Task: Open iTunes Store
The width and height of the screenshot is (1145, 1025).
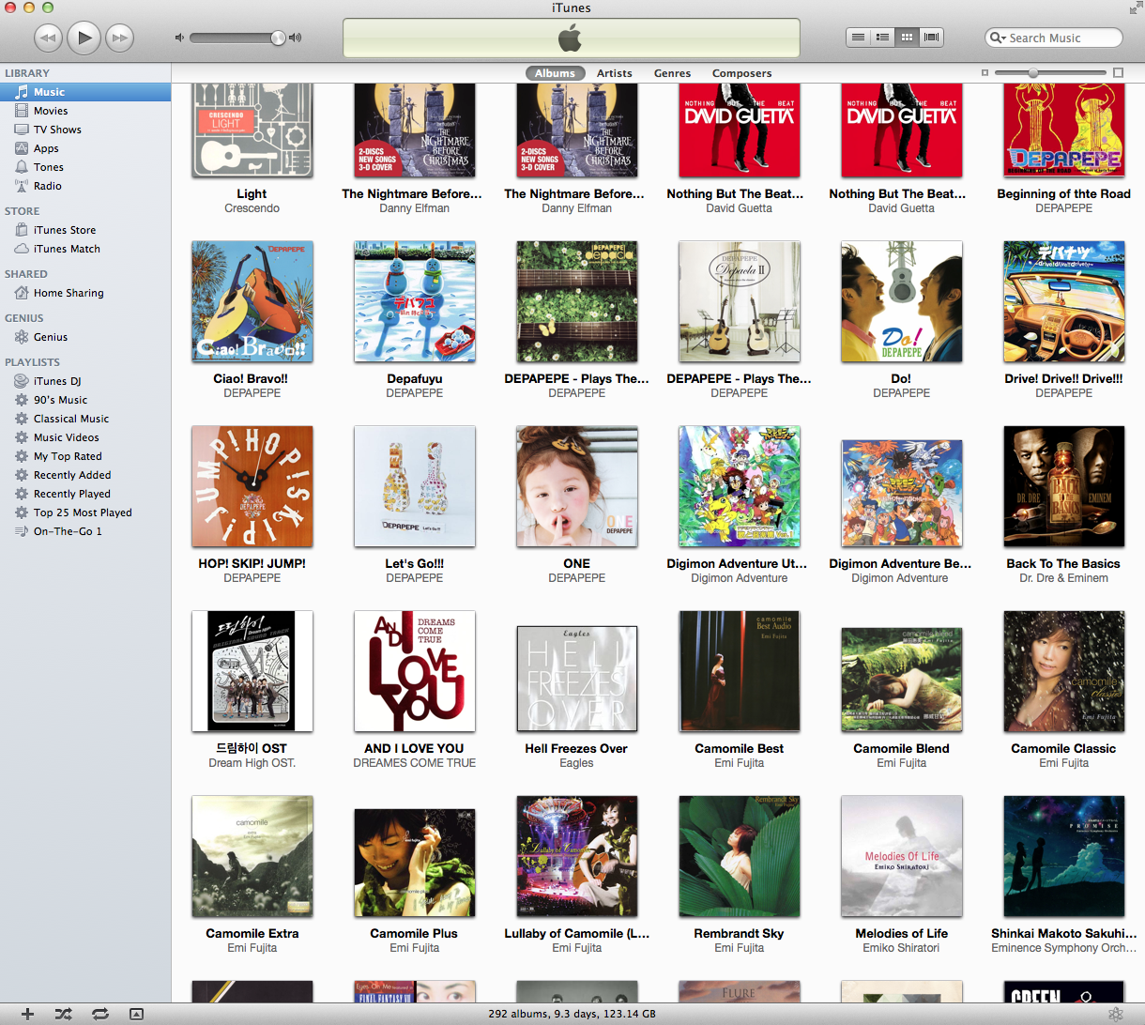Action: [85, 230]
